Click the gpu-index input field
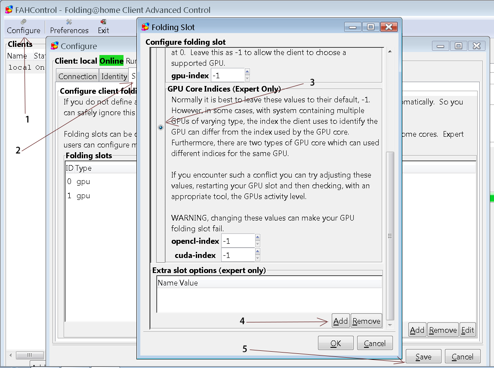 pos(228,76)
